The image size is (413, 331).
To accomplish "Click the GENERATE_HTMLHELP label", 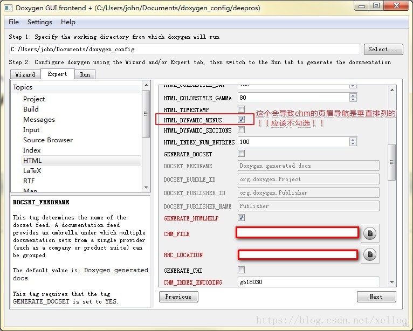I will pyautogui.click(x=191, y=218).
